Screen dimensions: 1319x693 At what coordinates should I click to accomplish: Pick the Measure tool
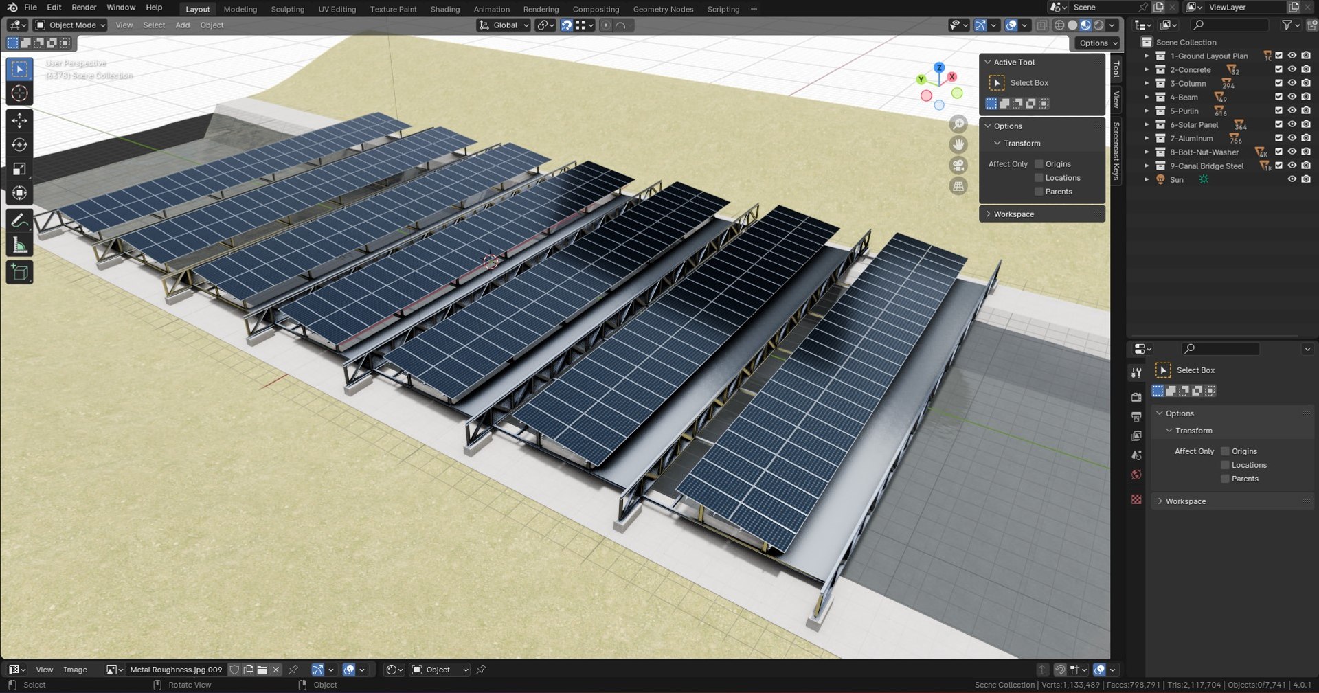(19, 245)
